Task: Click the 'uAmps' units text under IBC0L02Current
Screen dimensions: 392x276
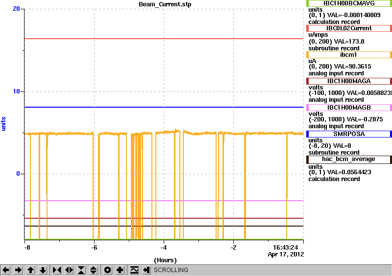Action: coord(318,35)
